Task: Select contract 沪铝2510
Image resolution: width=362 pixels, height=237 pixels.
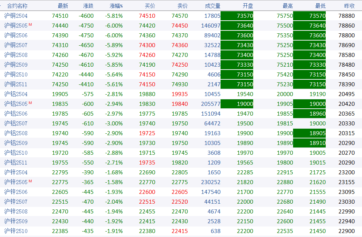Action: point(16,153)
